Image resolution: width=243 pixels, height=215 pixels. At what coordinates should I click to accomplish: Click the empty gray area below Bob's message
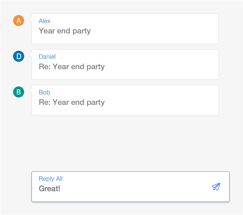coord(123,142)
